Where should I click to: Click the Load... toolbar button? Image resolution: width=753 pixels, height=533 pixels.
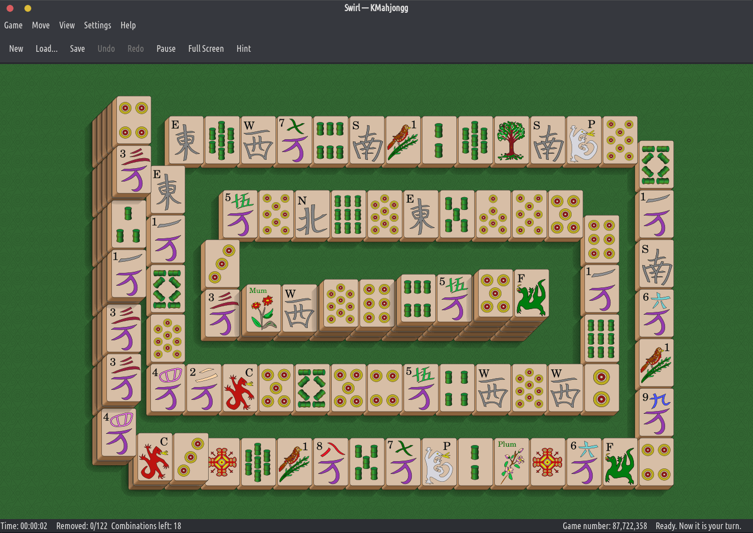point(46,48)
